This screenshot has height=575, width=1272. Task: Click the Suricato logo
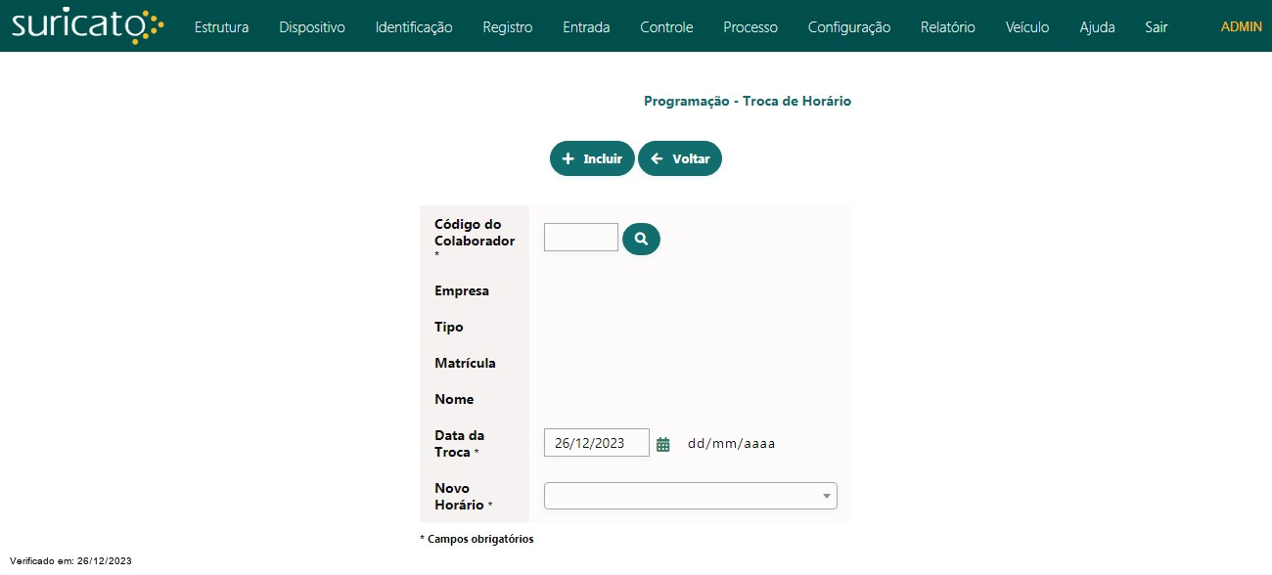(87, 26)
